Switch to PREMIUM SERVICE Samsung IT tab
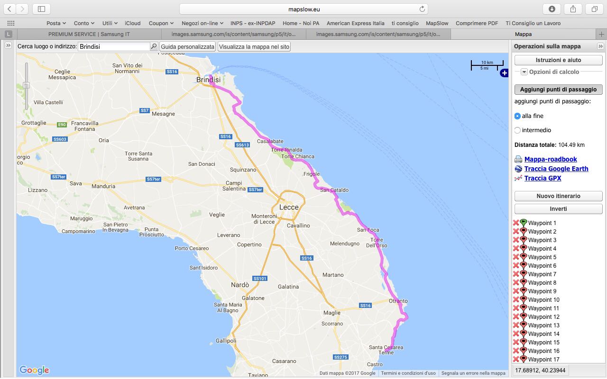The width and height of the screenshot is (607, 379). pos(89,34)
